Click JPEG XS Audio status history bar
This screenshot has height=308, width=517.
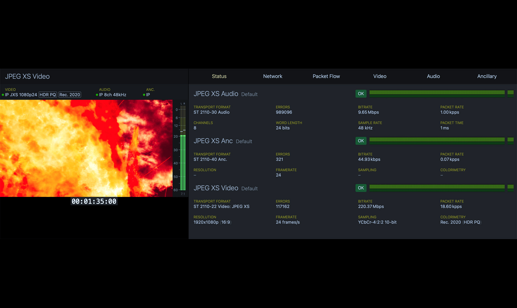click(x=437, y=94)
